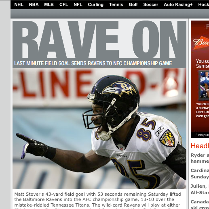
Task: Expand the Auto Racing+ menu
Action: pyautogui.click(x=178, y=4)
